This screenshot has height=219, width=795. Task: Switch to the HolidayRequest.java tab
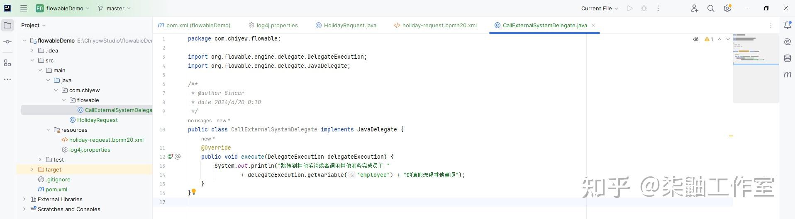point(346,25)
